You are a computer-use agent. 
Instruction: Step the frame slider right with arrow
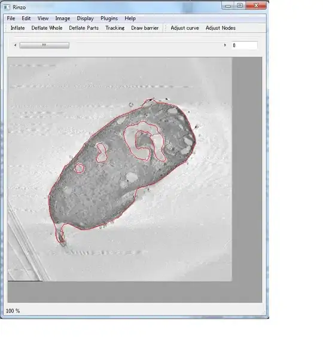coord(225,45)
